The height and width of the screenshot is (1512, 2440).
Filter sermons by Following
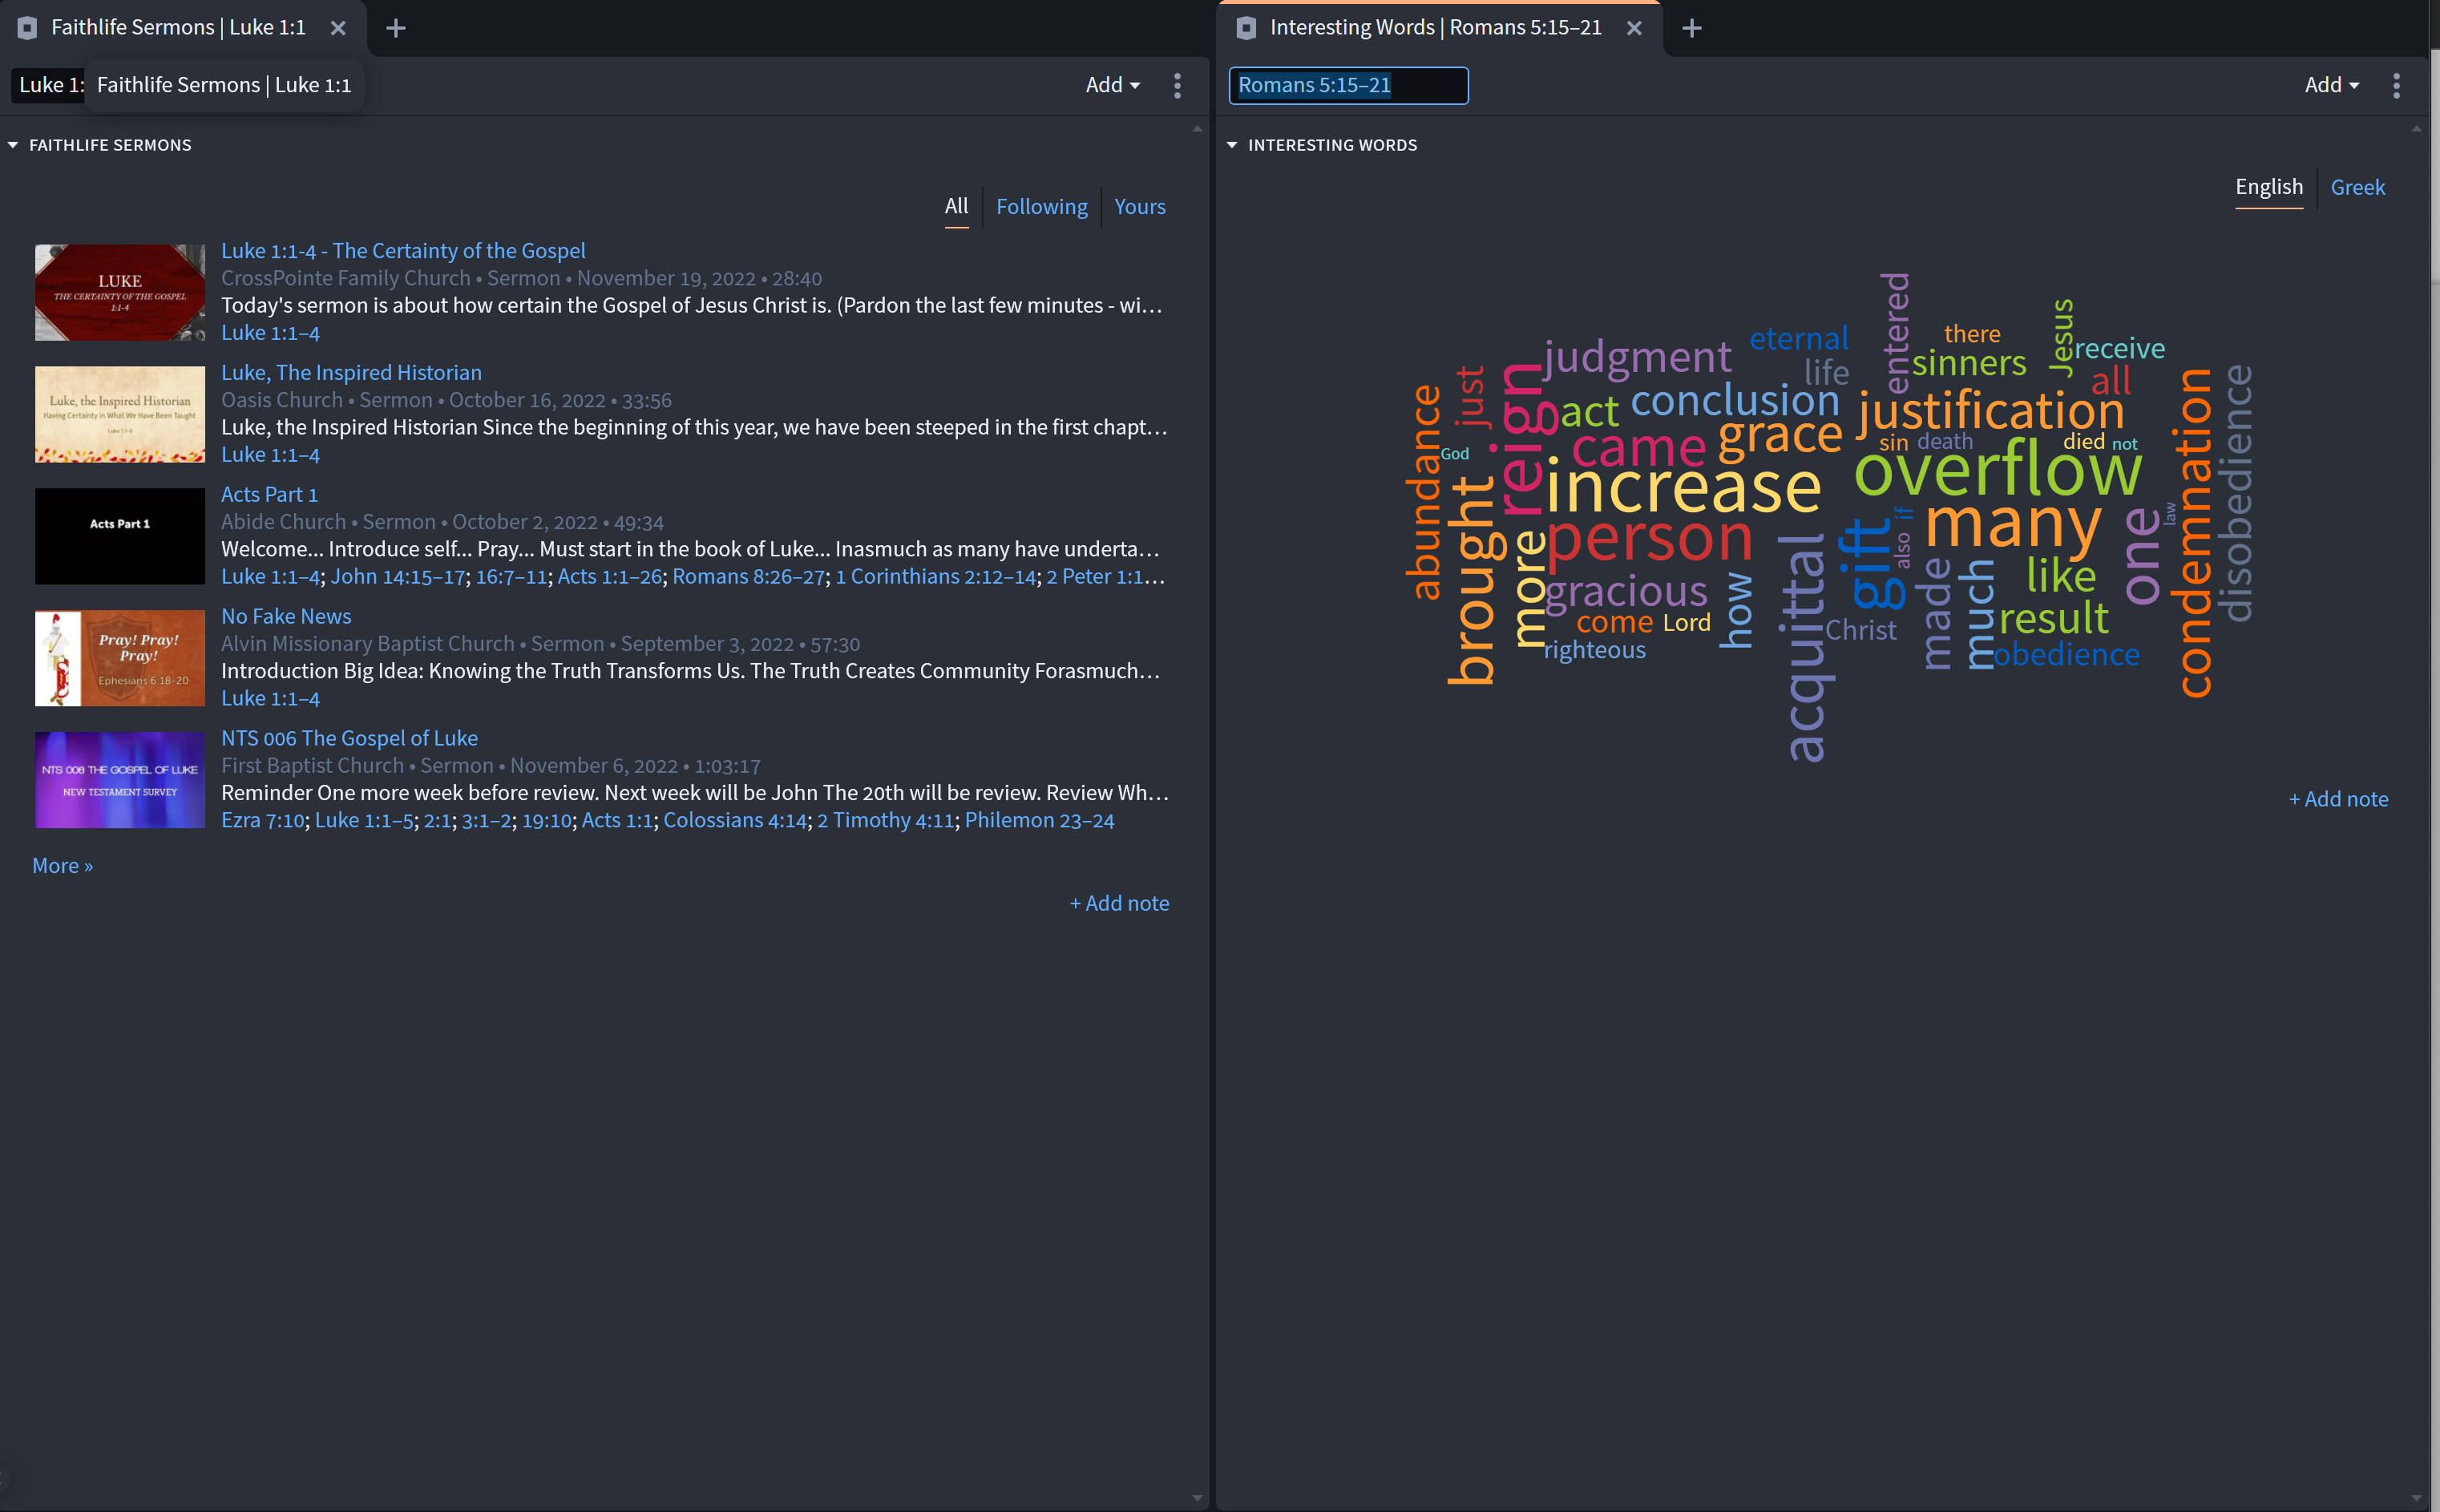tap(1041, 206)
